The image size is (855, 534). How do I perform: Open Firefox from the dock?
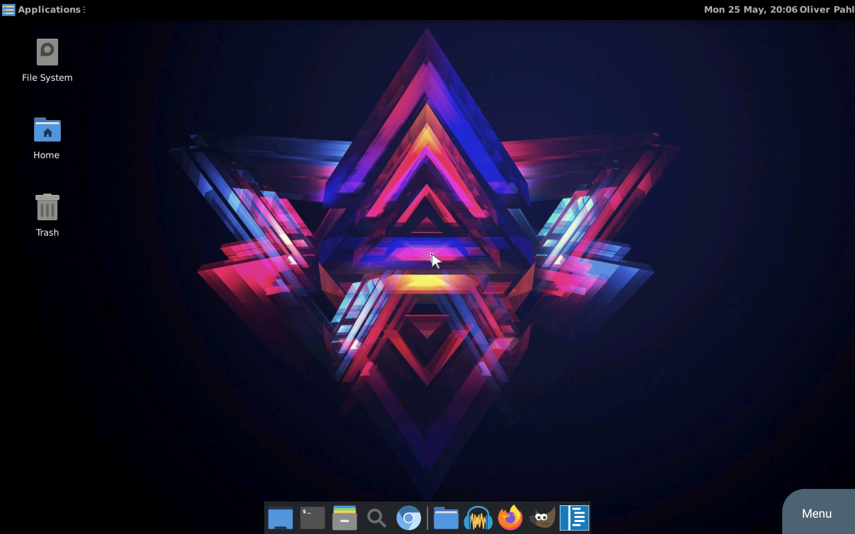click(x=510, y=518)
